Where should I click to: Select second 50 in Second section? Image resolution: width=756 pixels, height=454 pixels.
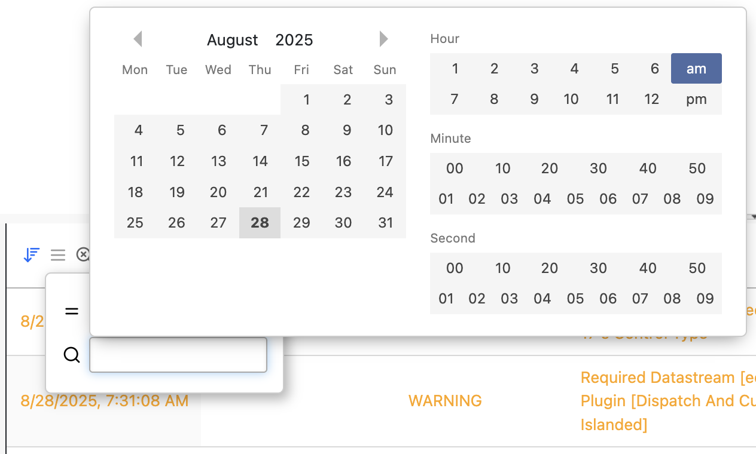[697, 268]
